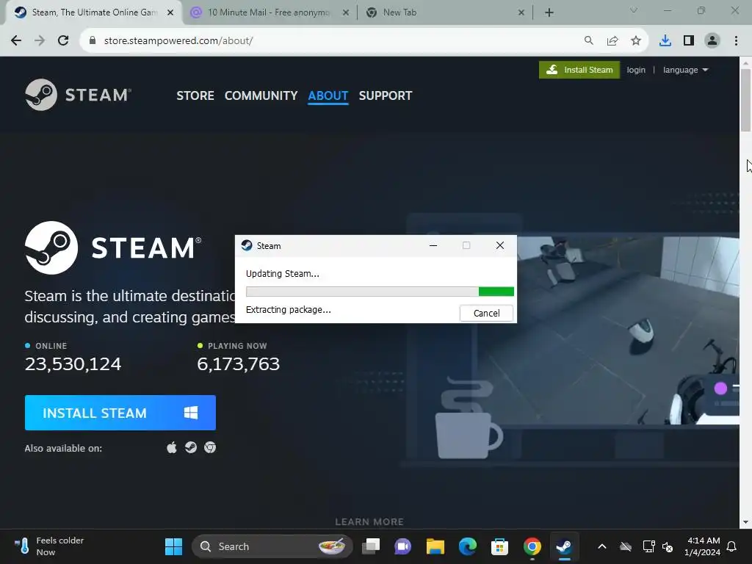Screen dimensions: 752x564
Task: Open Task View in taskbar
Action: coord(371,546)
